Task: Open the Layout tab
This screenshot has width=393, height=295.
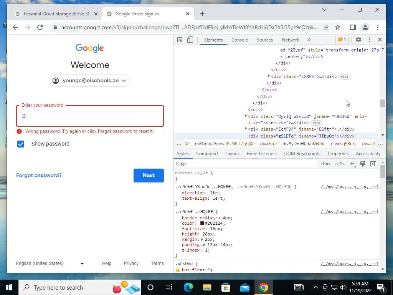Action: pyautogui.click(x=232, y=154)
